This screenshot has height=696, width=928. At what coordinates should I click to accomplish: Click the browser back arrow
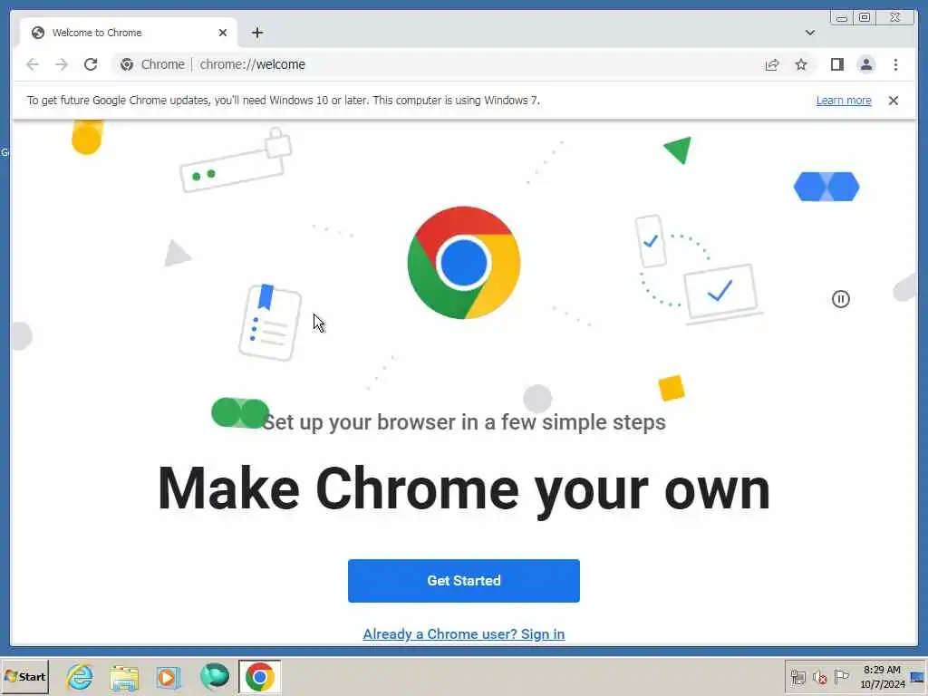point(33,64)
